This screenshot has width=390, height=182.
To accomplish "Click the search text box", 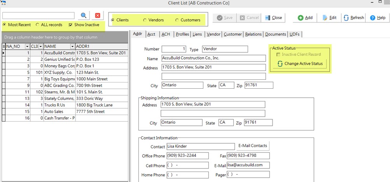I will coord(38,15).
